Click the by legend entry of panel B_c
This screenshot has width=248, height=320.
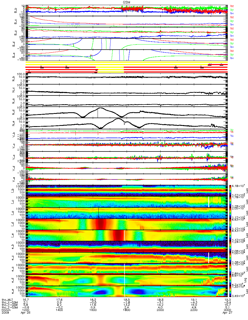232,21
